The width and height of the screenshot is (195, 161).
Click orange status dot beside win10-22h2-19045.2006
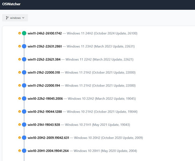pyautogui.click(x=19, y=98)
